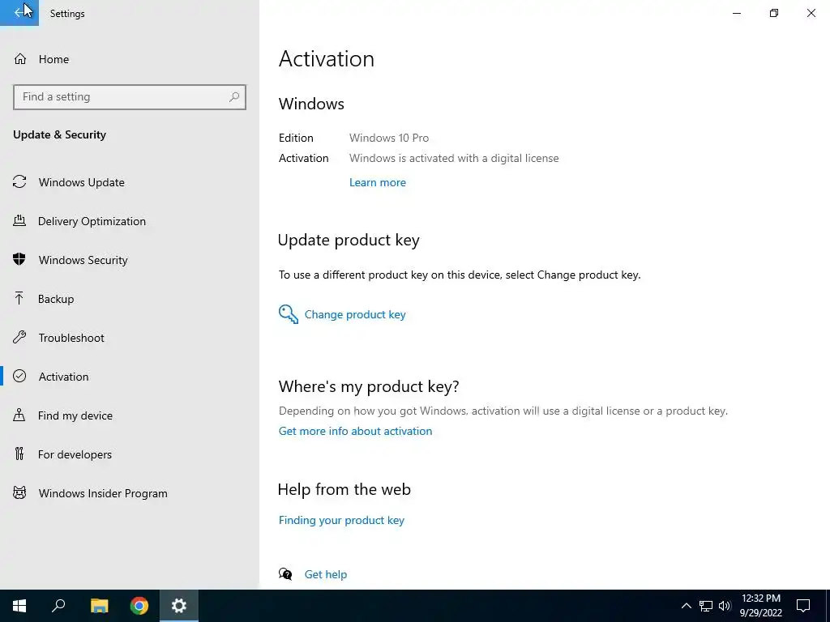Click the Learn more link
This screenshot has width=830, height=622.
(x=378, y=182)
